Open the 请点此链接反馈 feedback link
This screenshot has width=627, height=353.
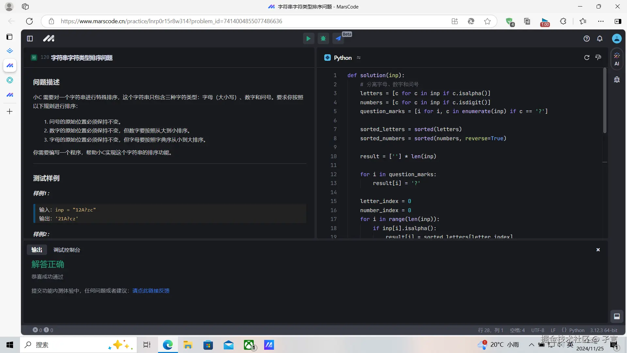point(151,291)
